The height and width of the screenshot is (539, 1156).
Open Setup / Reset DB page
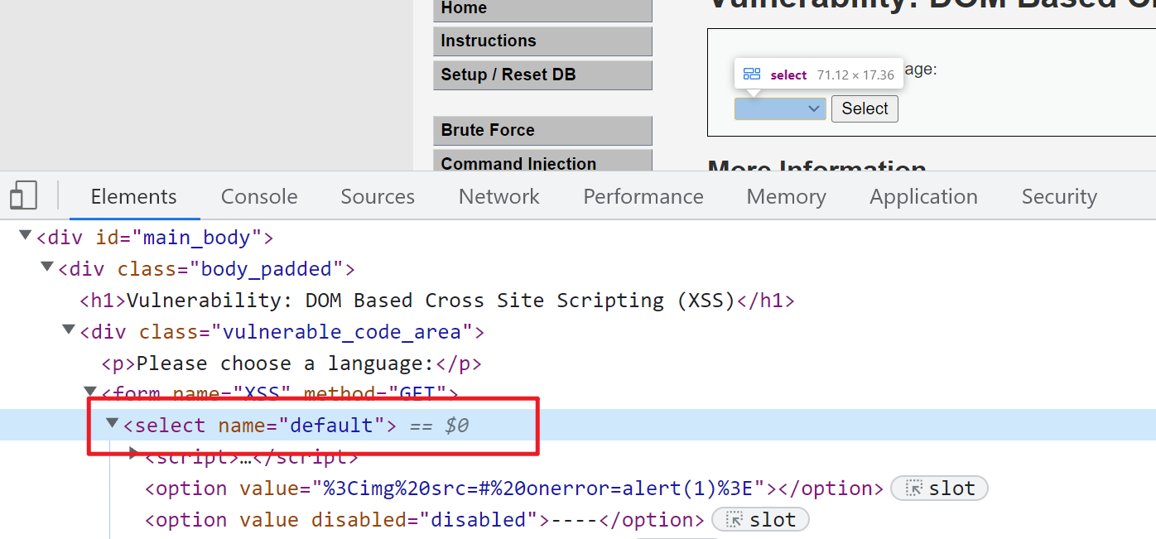click(x=542, y=75)
